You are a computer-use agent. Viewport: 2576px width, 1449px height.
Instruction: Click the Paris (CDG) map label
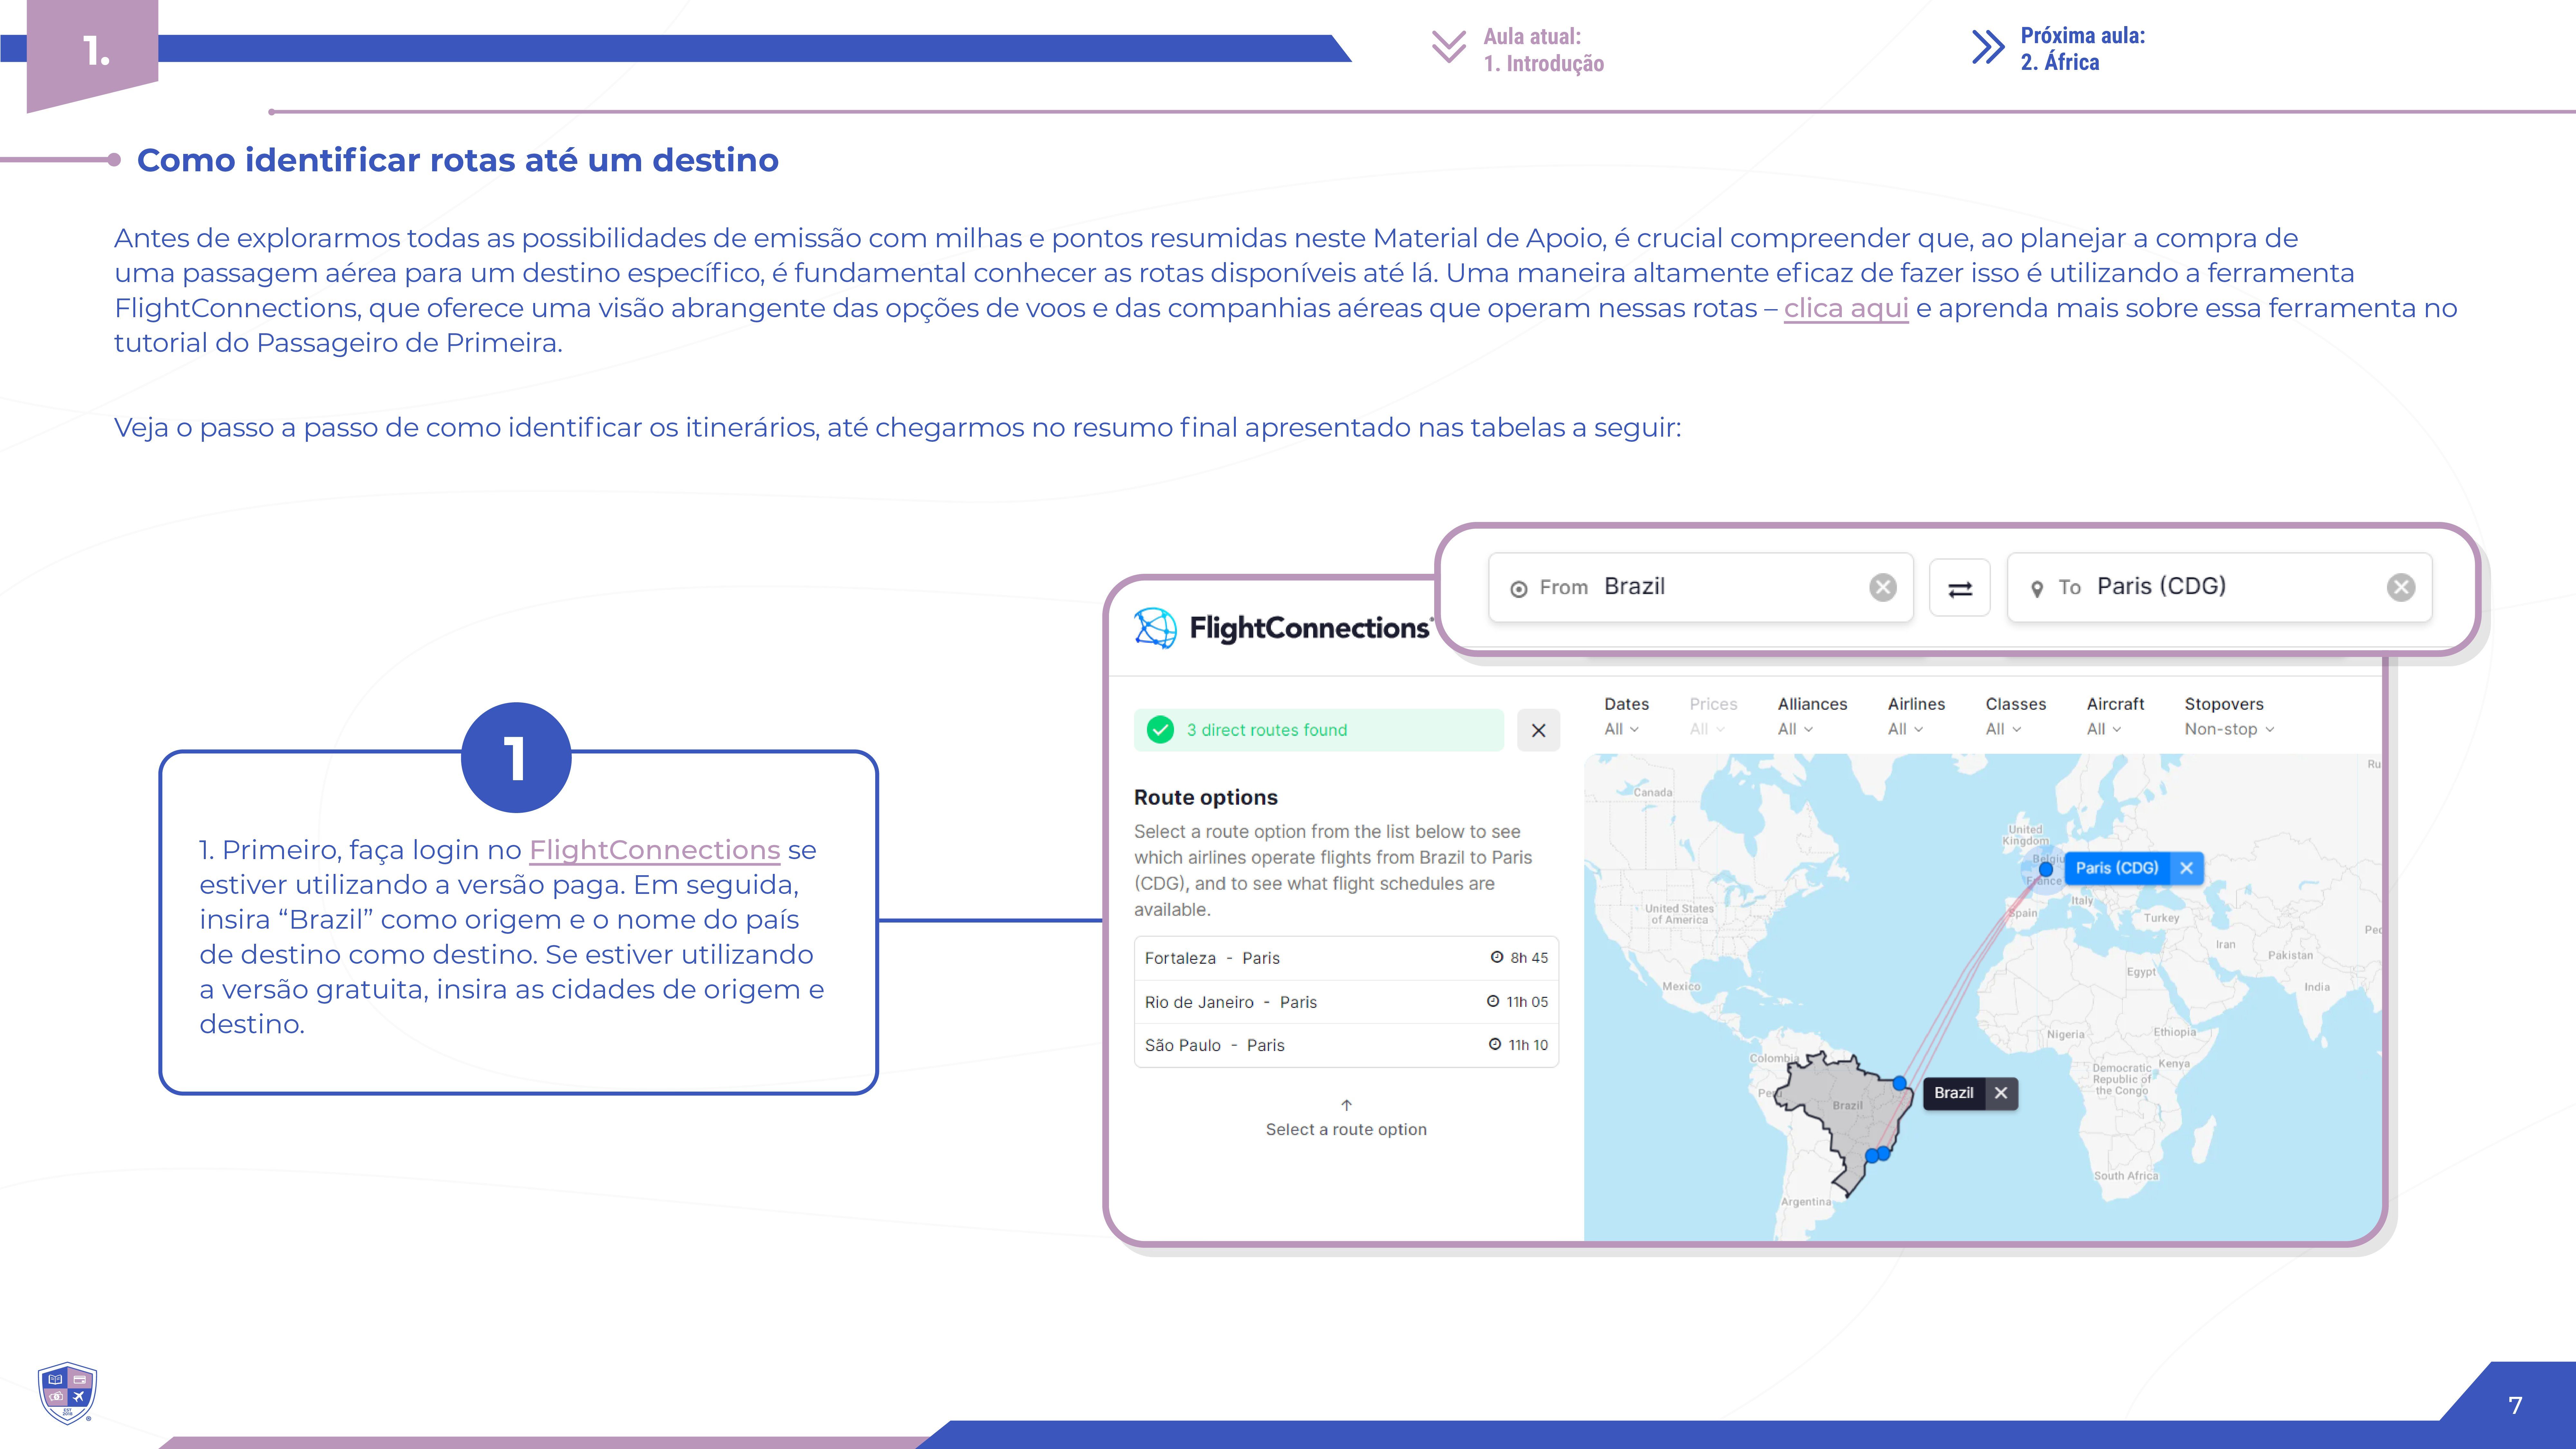(2117, 868)
